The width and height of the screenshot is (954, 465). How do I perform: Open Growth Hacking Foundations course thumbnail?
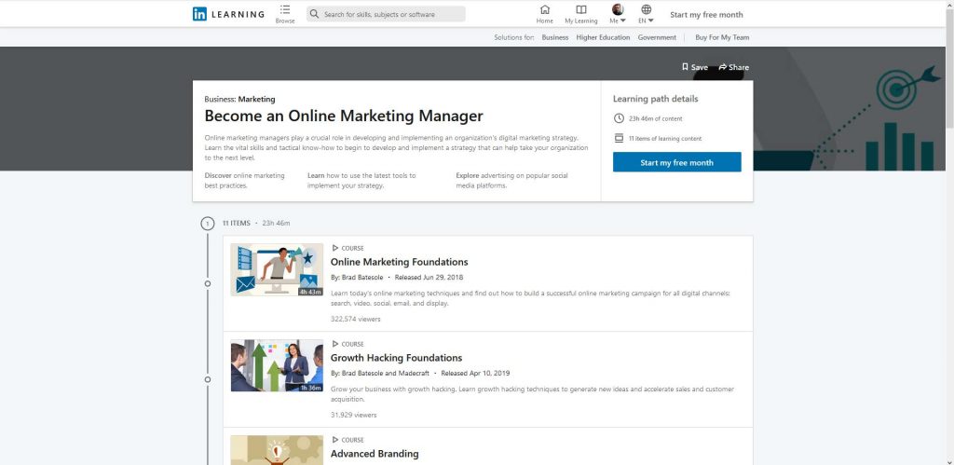click(277, 365)
